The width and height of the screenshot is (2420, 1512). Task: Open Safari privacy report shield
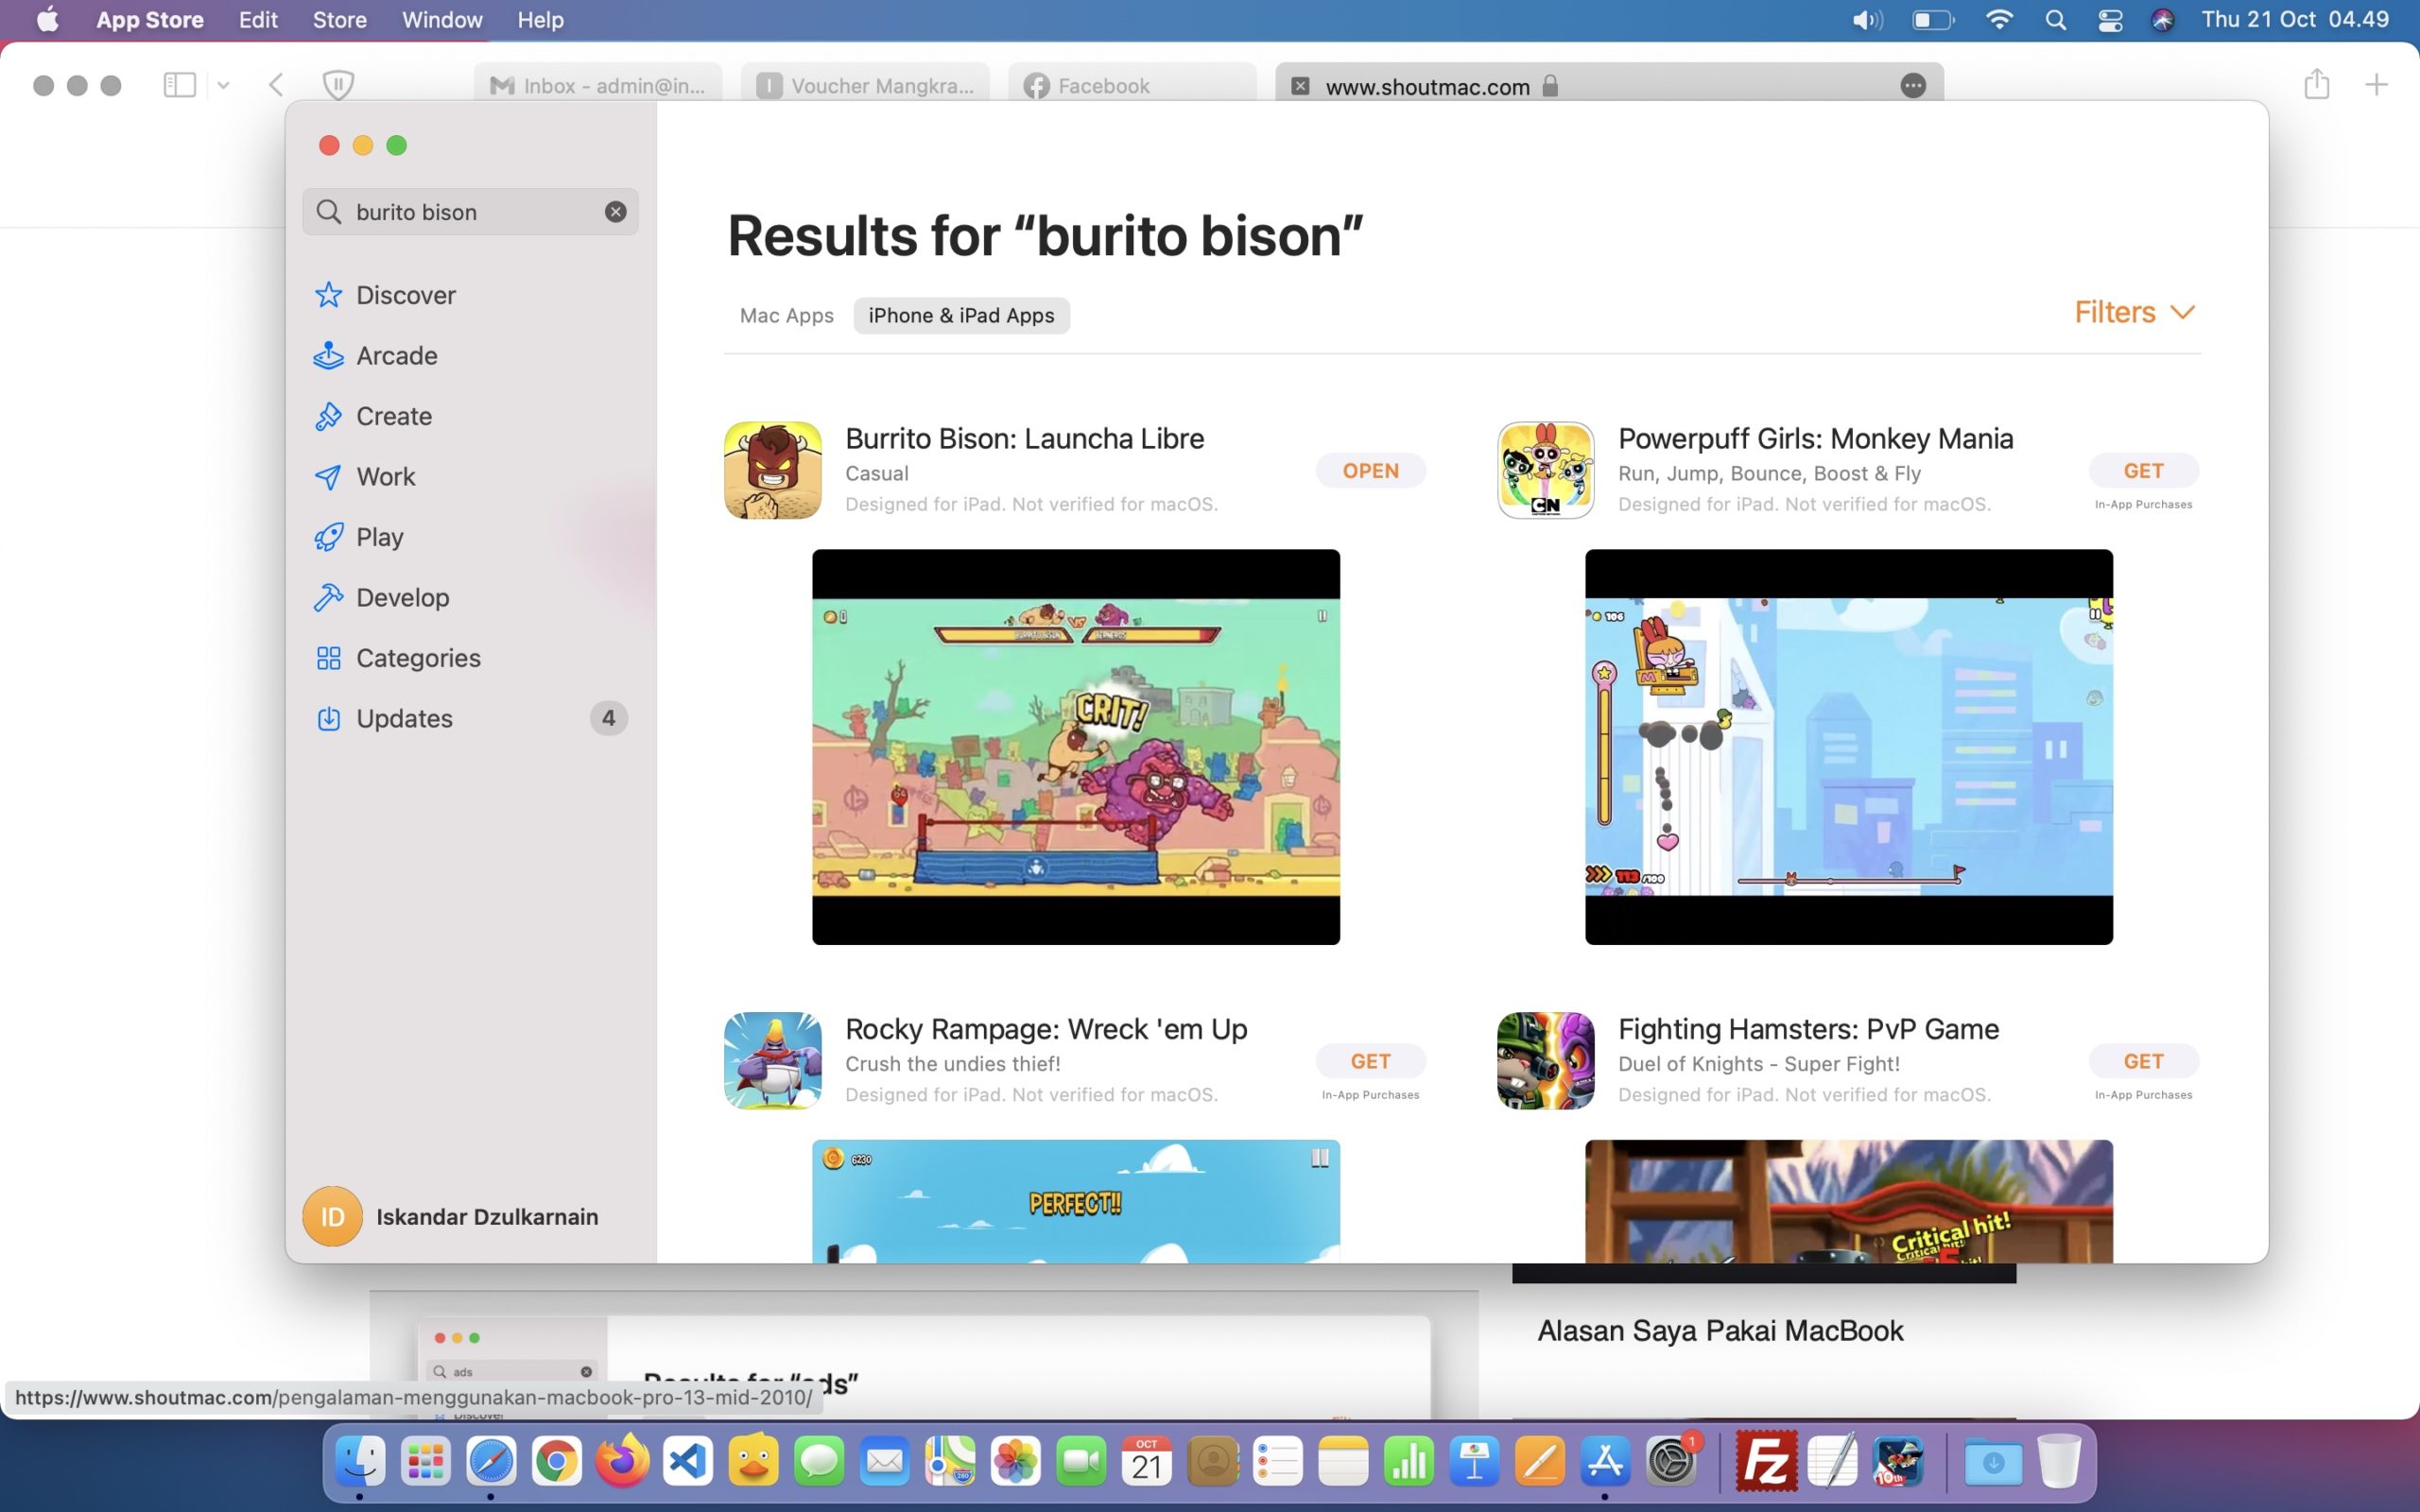pos(339,85)
